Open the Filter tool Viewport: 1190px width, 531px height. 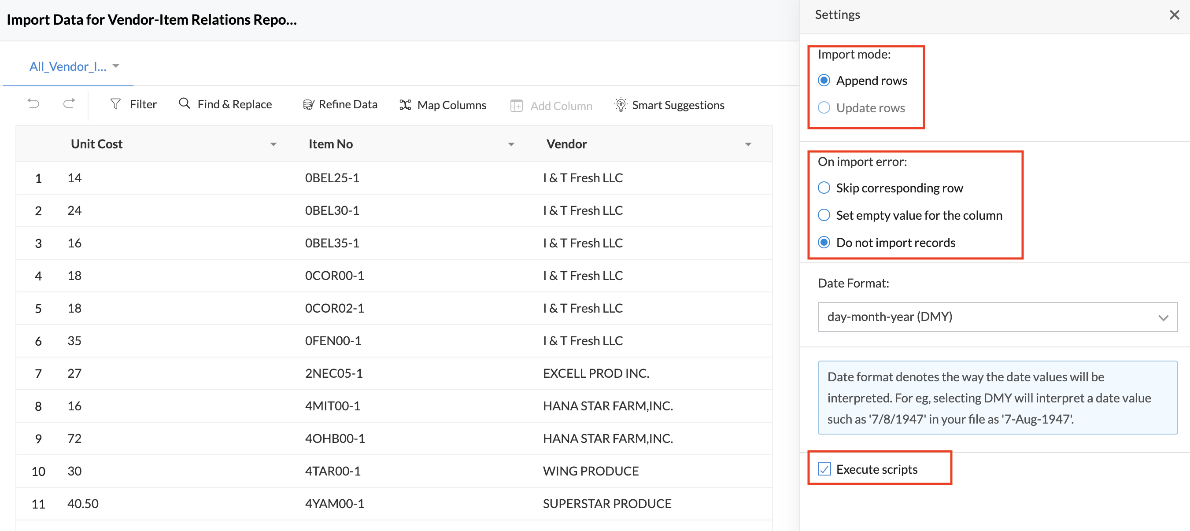(x=133, y=104)
